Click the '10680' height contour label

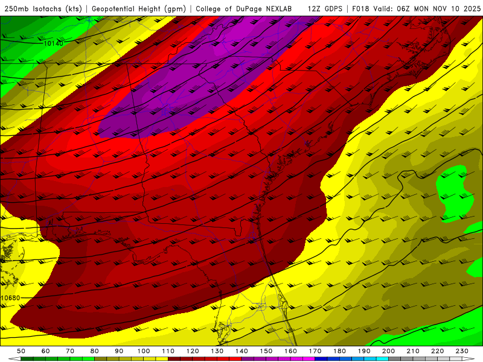click(x=10, y=298)
